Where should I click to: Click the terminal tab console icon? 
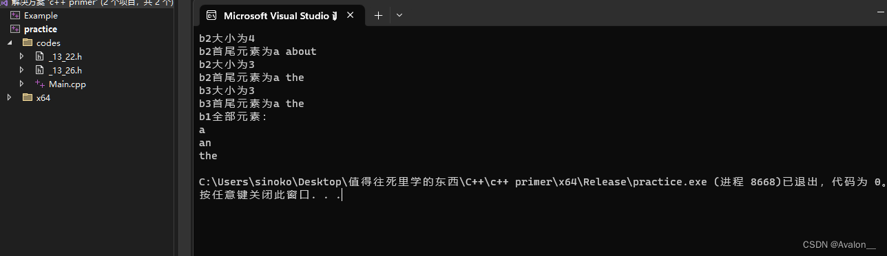(x=212, y=15)
